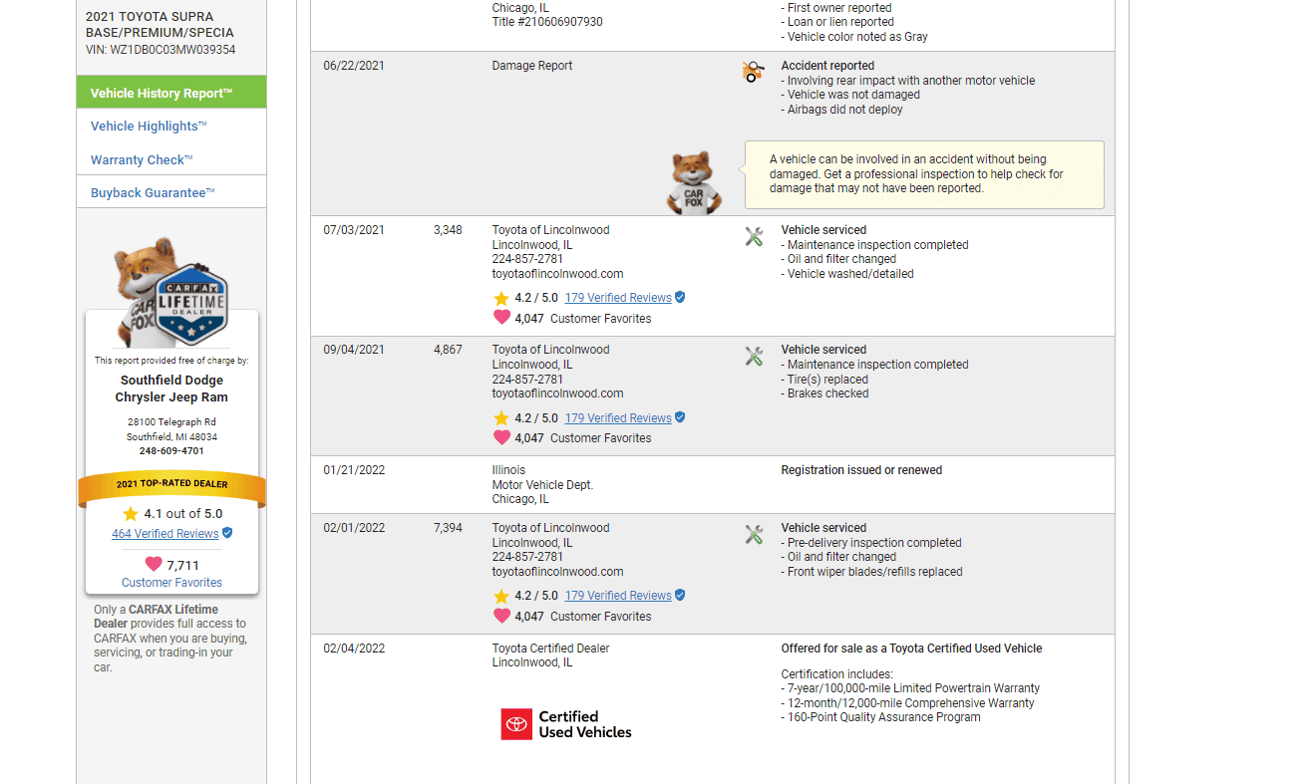
Task: Open 464 Verified Reviews link
Action: 165,534
